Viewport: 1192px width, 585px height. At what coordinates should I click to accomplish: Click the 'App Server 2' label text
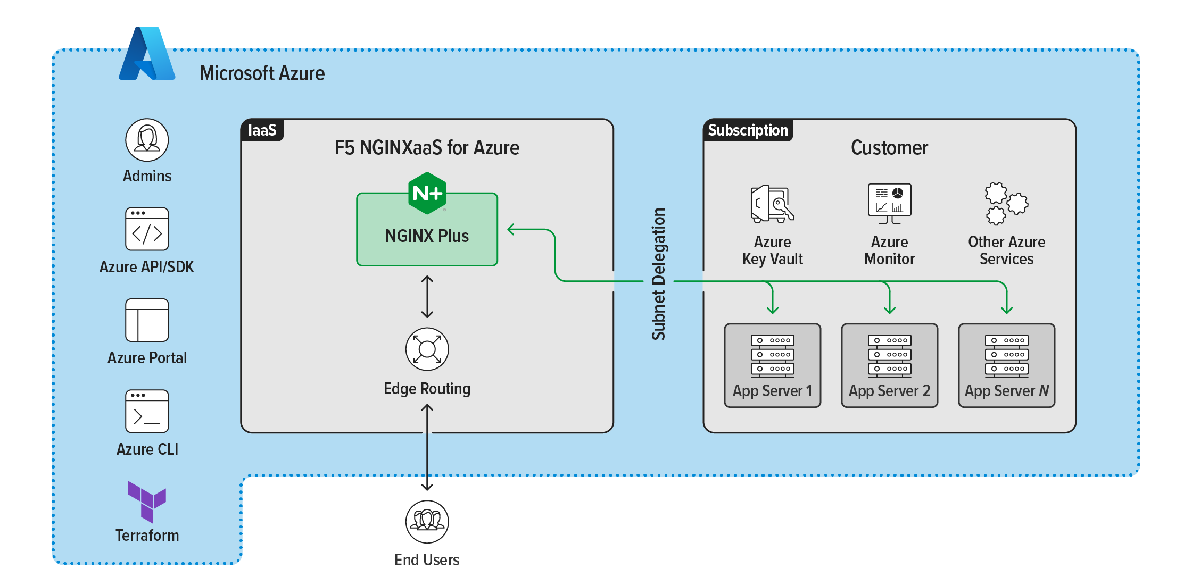pyautogui.click(x=889, y=391)
